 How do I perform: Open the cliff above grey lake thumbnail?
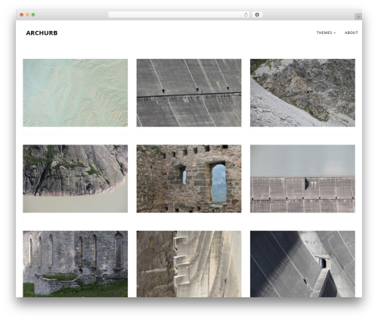(x=76, y=179)
